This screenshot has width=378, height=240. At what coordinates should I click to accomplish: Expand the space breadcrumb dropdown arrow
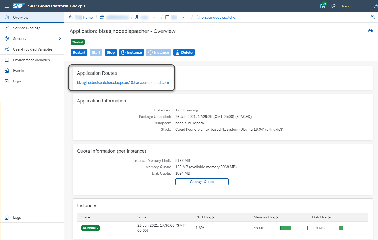[184, 17]
